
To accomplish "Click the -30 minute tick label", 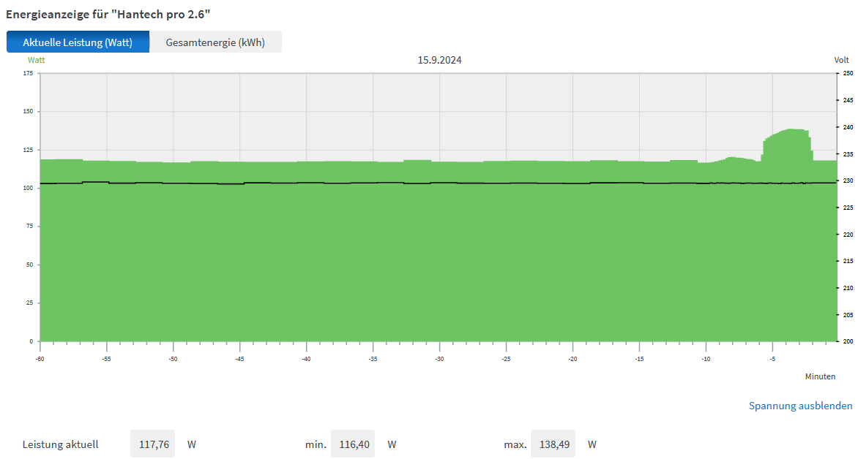I will 439,359.
